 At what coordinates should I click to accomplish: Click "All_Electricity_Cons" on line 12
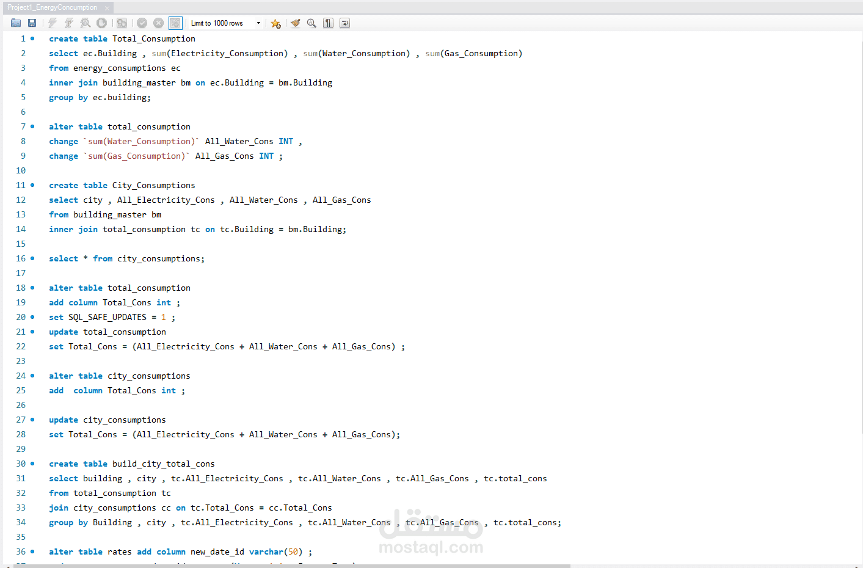[x=166, y=200]
